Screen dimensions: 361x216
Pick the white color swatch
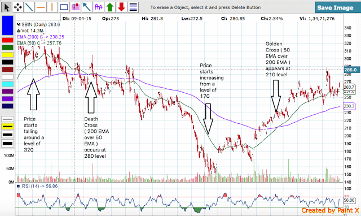pyautogui.click(x=7, y=77)
